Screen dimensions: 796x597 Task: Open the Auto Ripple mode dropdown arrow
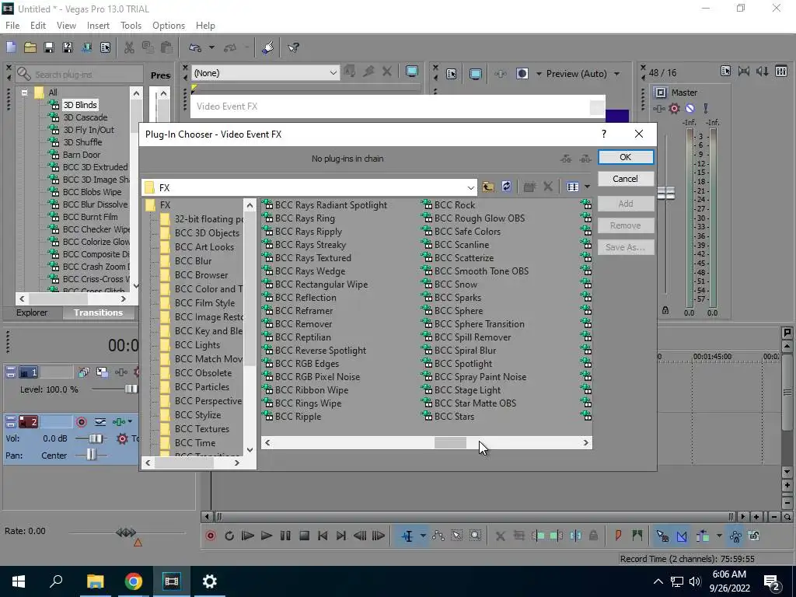[x=719, y=536]
